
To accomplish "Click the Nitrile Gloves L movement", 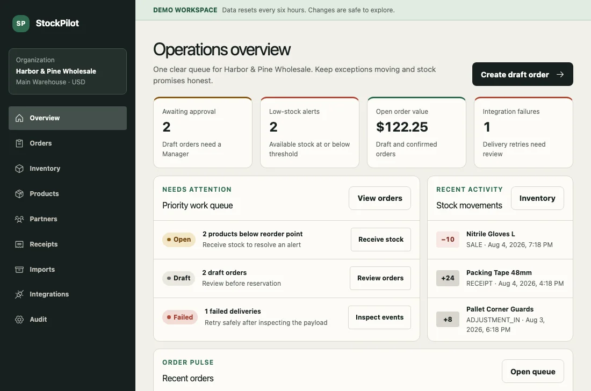I will (500, 240).
